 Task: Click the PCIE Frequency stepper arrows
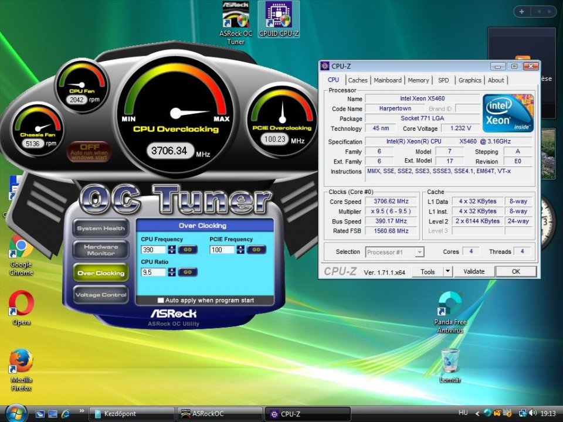pyautogui.click(x=240, y=250)
